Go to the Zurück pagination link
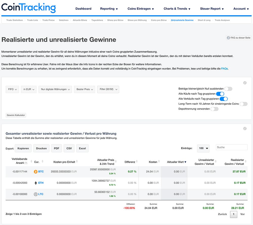The image size is (253, 225). click(222, 214)
